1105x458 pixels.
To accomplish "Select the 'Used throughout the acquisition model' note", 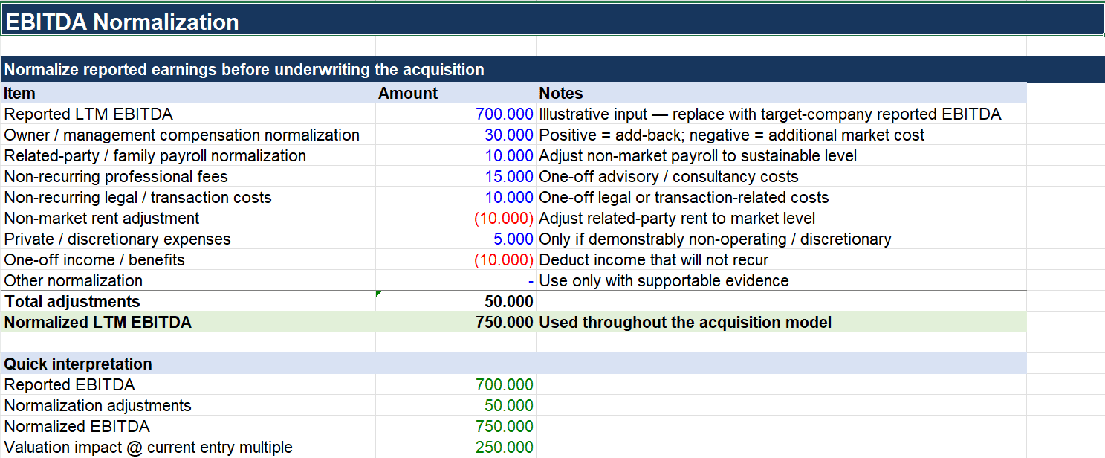I will [x=685, y=322].
